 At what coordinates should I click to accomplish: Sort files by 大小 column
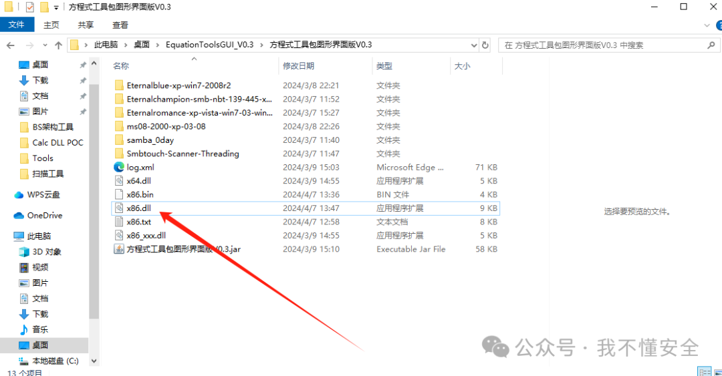click(463, 66)
